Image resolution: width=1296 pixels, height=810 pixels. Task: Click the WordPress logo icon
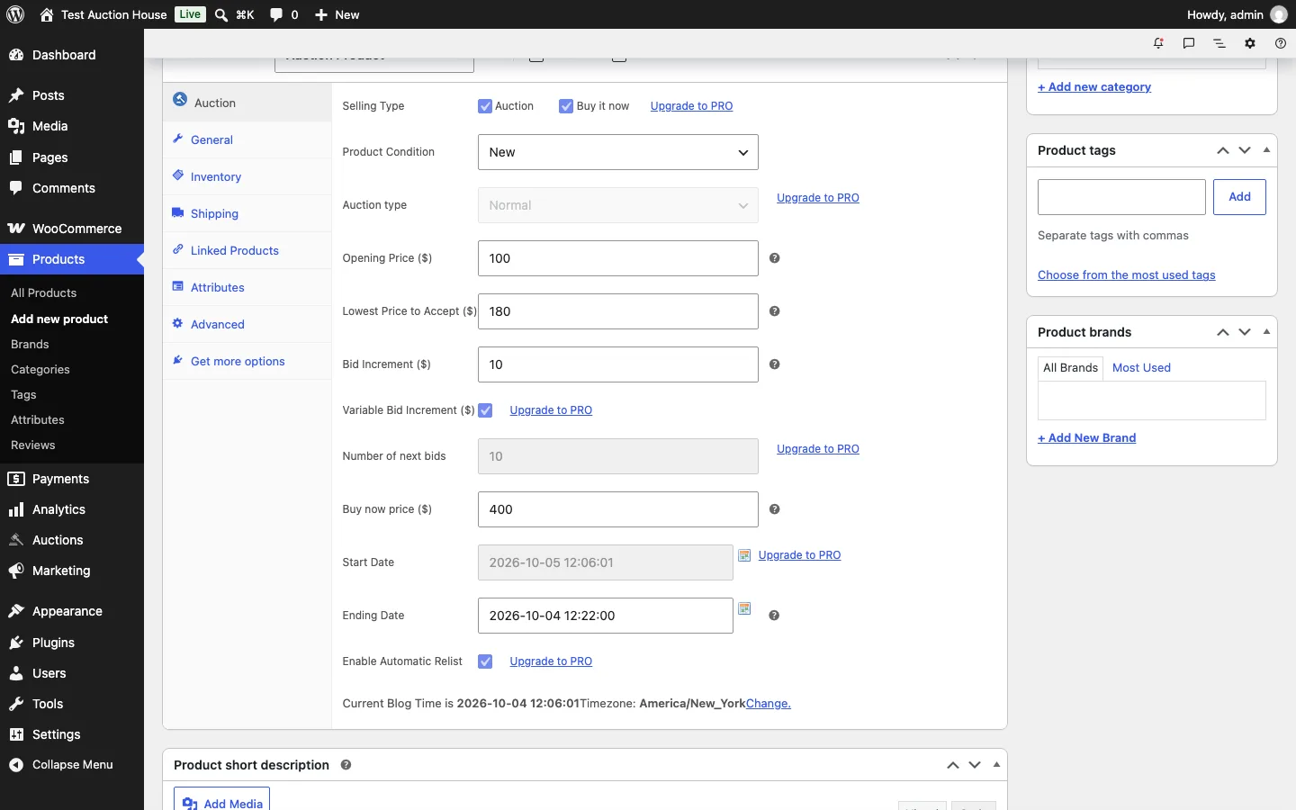(x=15, y=14)
